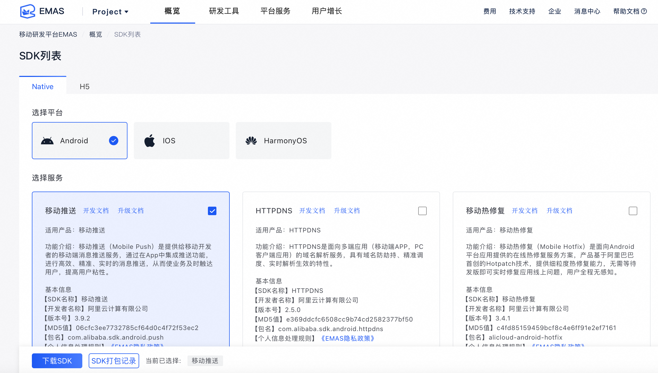Click package name com.alibaba.sdk.android.push

pos(116,337)
